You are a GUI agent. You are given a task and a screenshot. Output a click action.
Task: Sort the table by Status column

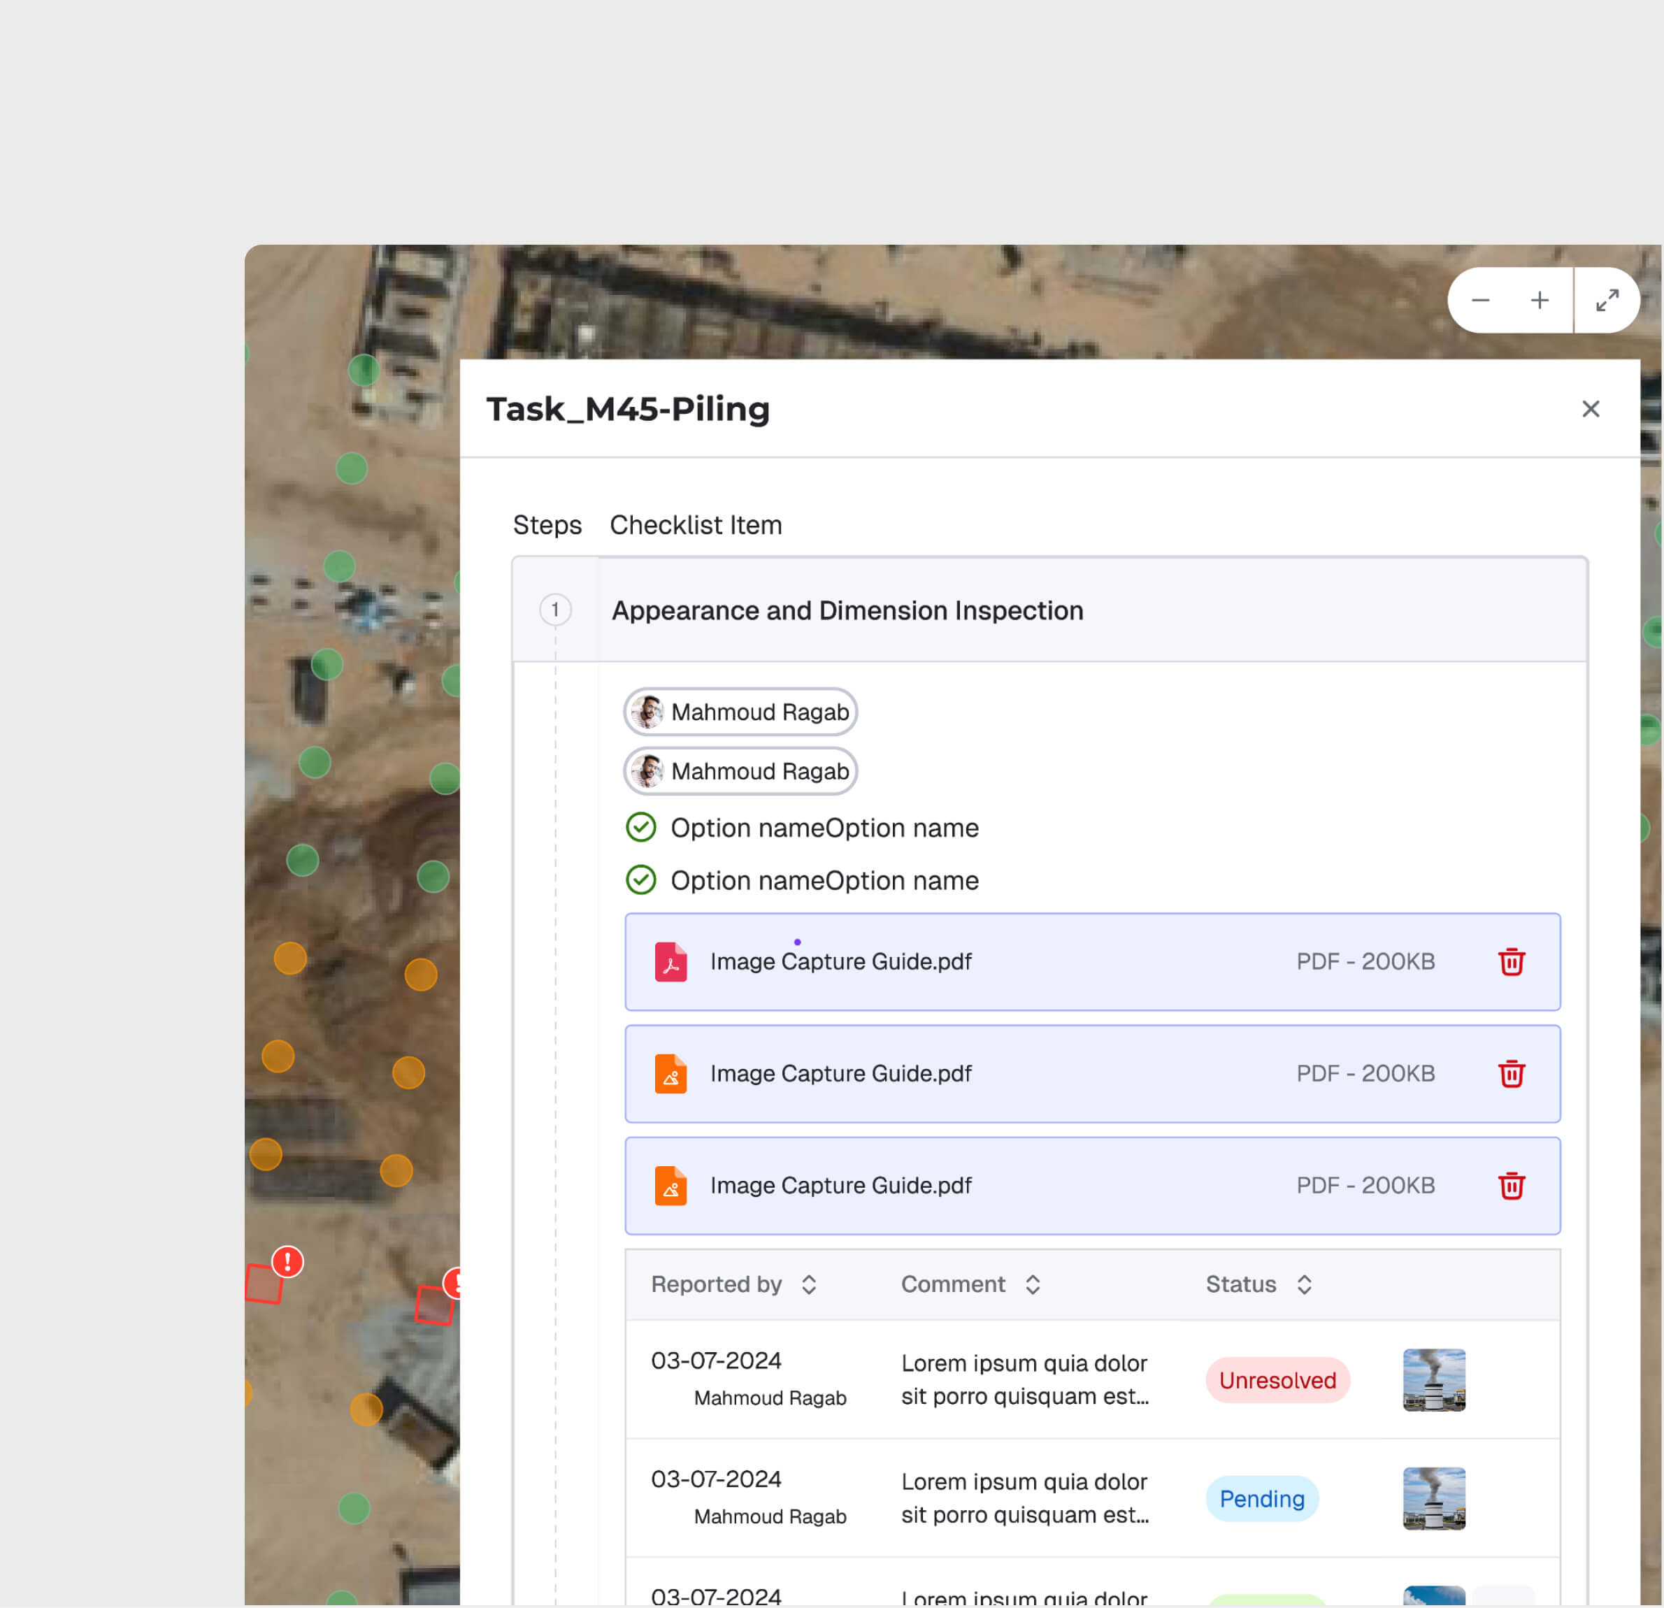[x=1305, y=1284]
